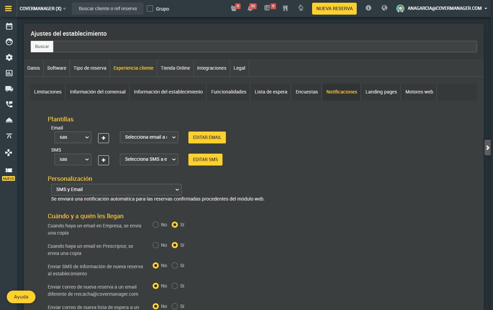Open the Encuestas sub-tab
The height and width of the screenshot is (310, 493).
(x=307, y=92)
